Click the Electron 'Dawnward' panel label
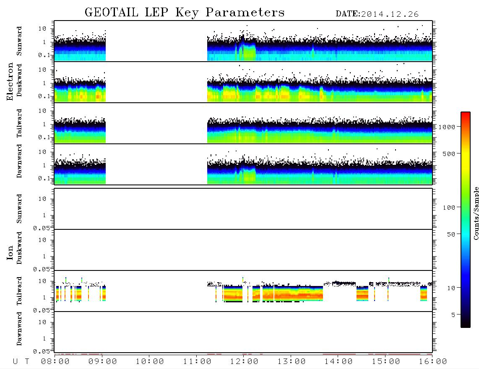 [x=19, y=161]
